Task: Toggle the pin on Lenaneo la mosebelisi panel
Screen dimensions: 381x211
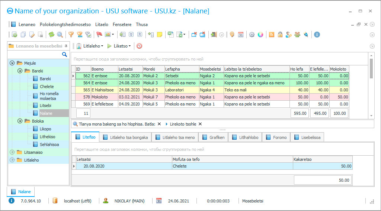Action: click(66, 46)
